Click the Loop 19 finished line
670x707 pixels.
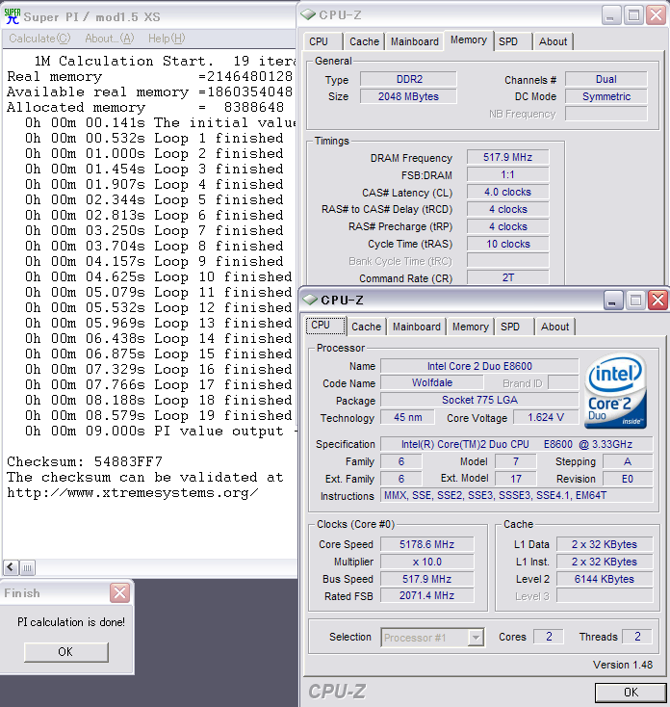coord(159,415)
